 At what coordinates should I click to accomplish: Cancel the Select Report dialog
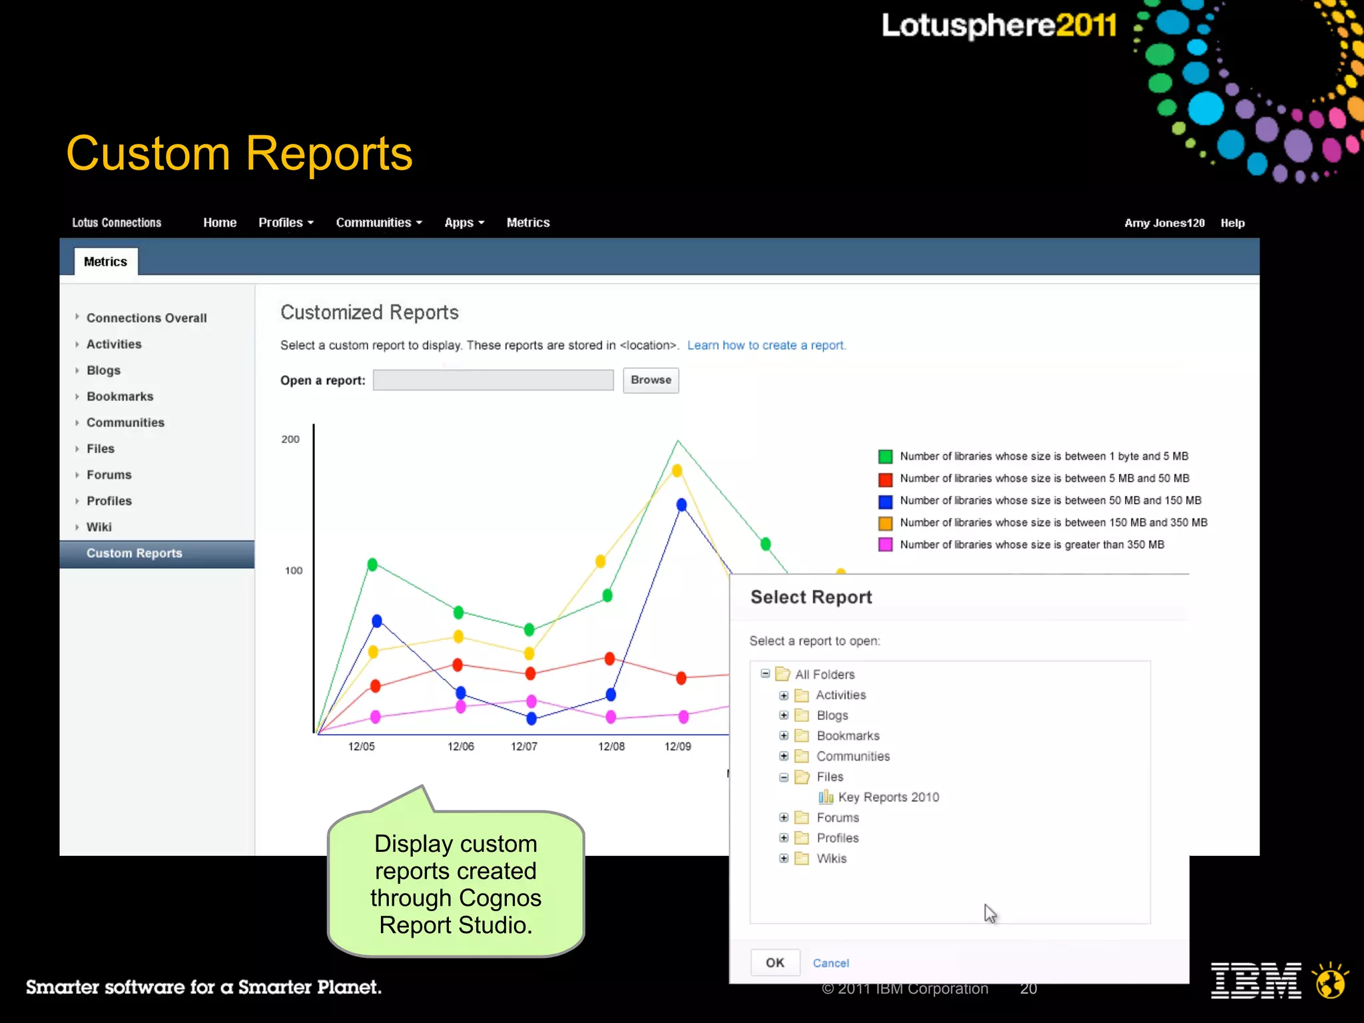[831, 963]
